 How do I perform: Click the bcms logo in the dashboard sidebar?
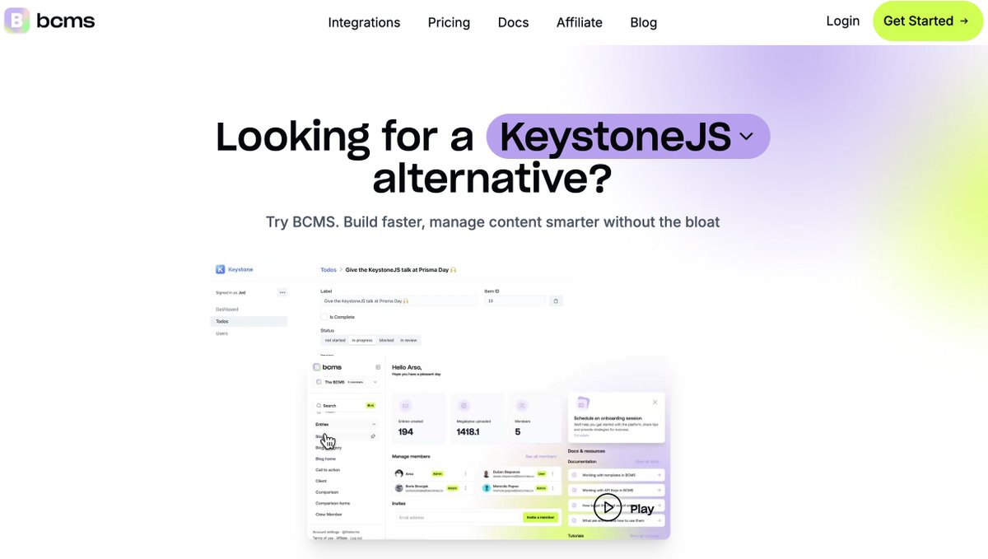(327, 367)
